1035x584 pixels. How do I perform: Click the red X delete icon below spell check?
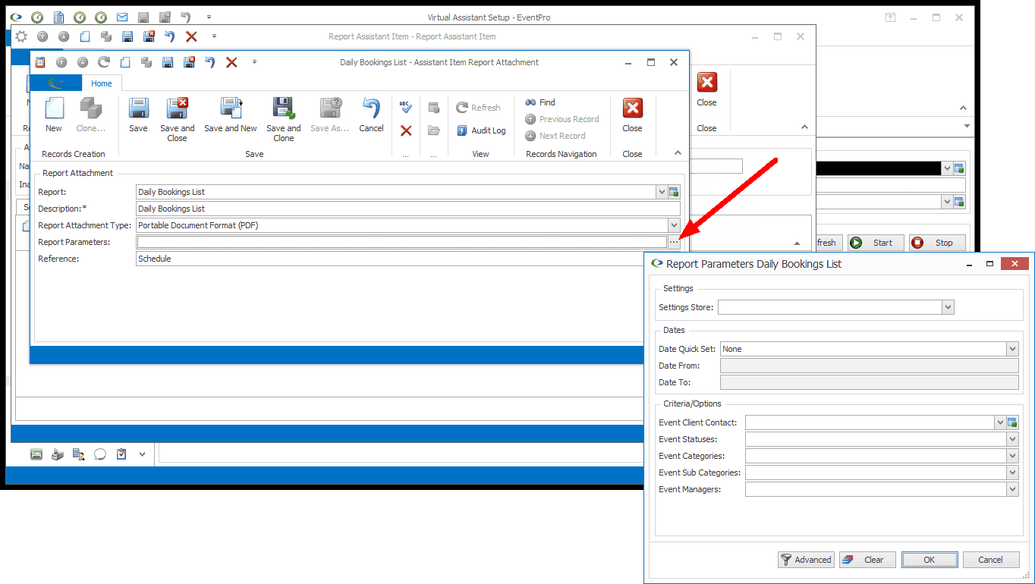pyautogui.click(x=406, y=130)
